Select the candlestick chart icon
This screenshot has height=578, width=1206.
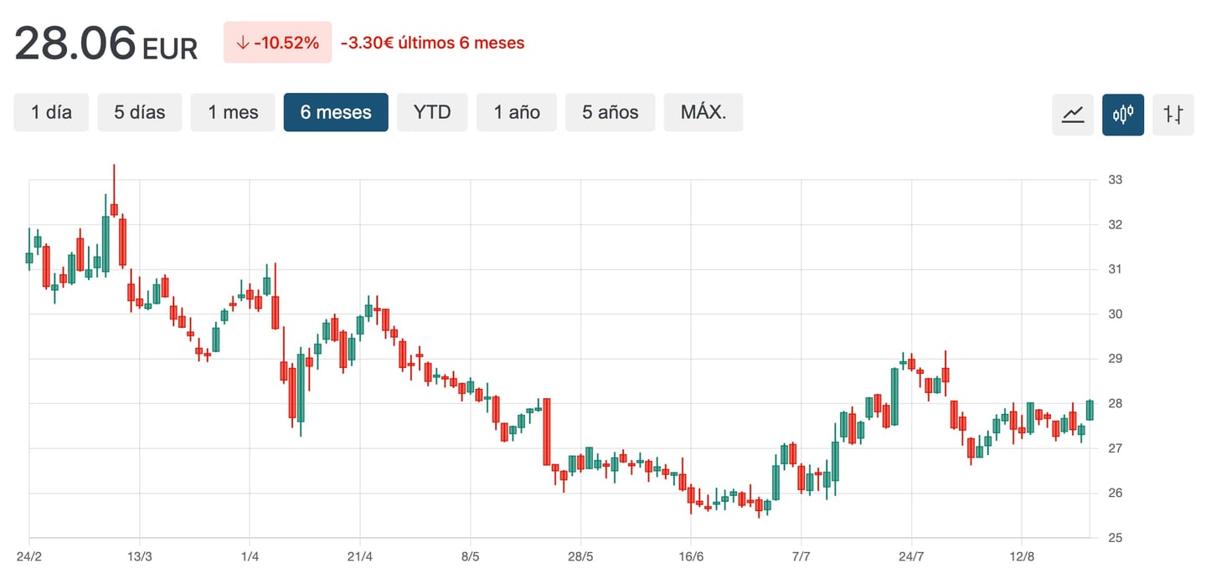tap(1123, 113)
